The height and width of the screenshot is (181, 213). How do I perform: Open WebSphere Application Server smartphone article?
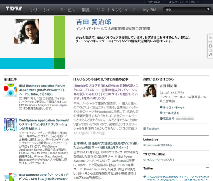coord(44,124)
